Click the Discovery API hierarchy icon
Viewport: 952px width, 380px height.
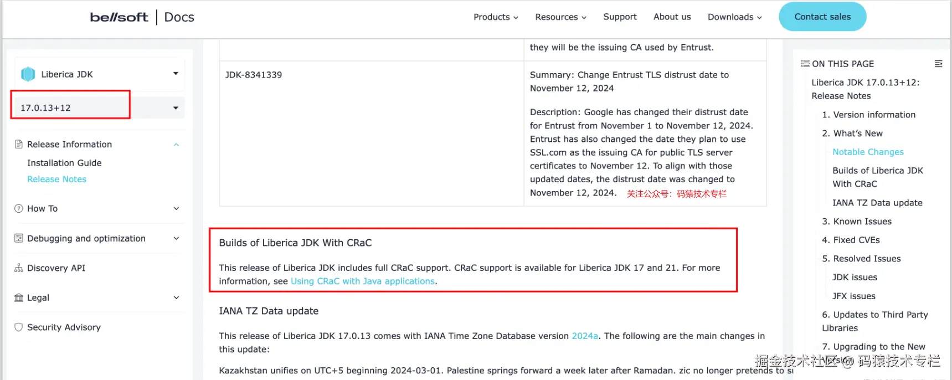19,268
